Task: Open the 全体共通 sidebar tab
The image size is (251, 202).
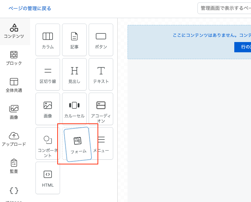Action: coord(14,85)
